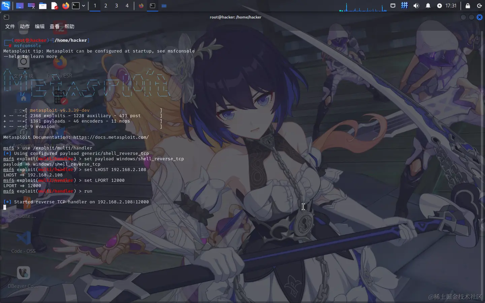Switch to workspace 1
This screenshot has height=303, width=485.
coord(95,6)
